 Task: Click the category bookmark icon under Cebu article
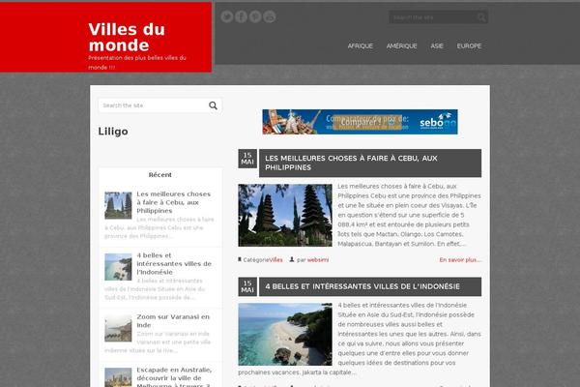pyautogui.click(x=240, y=259)
